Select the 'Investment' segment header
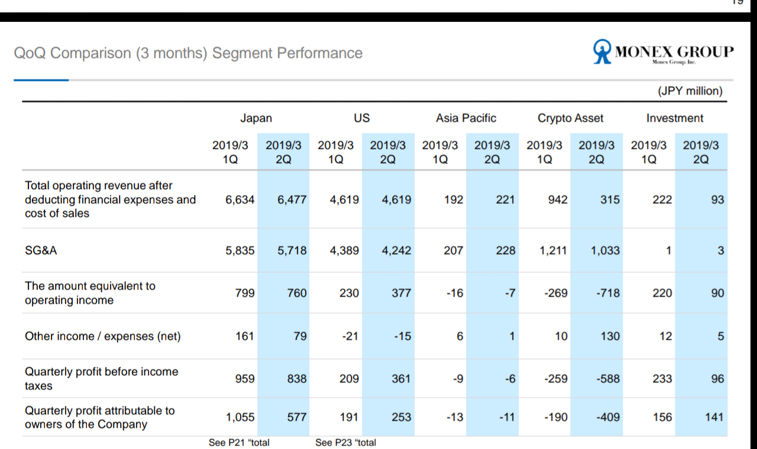 tap(675, 118)
